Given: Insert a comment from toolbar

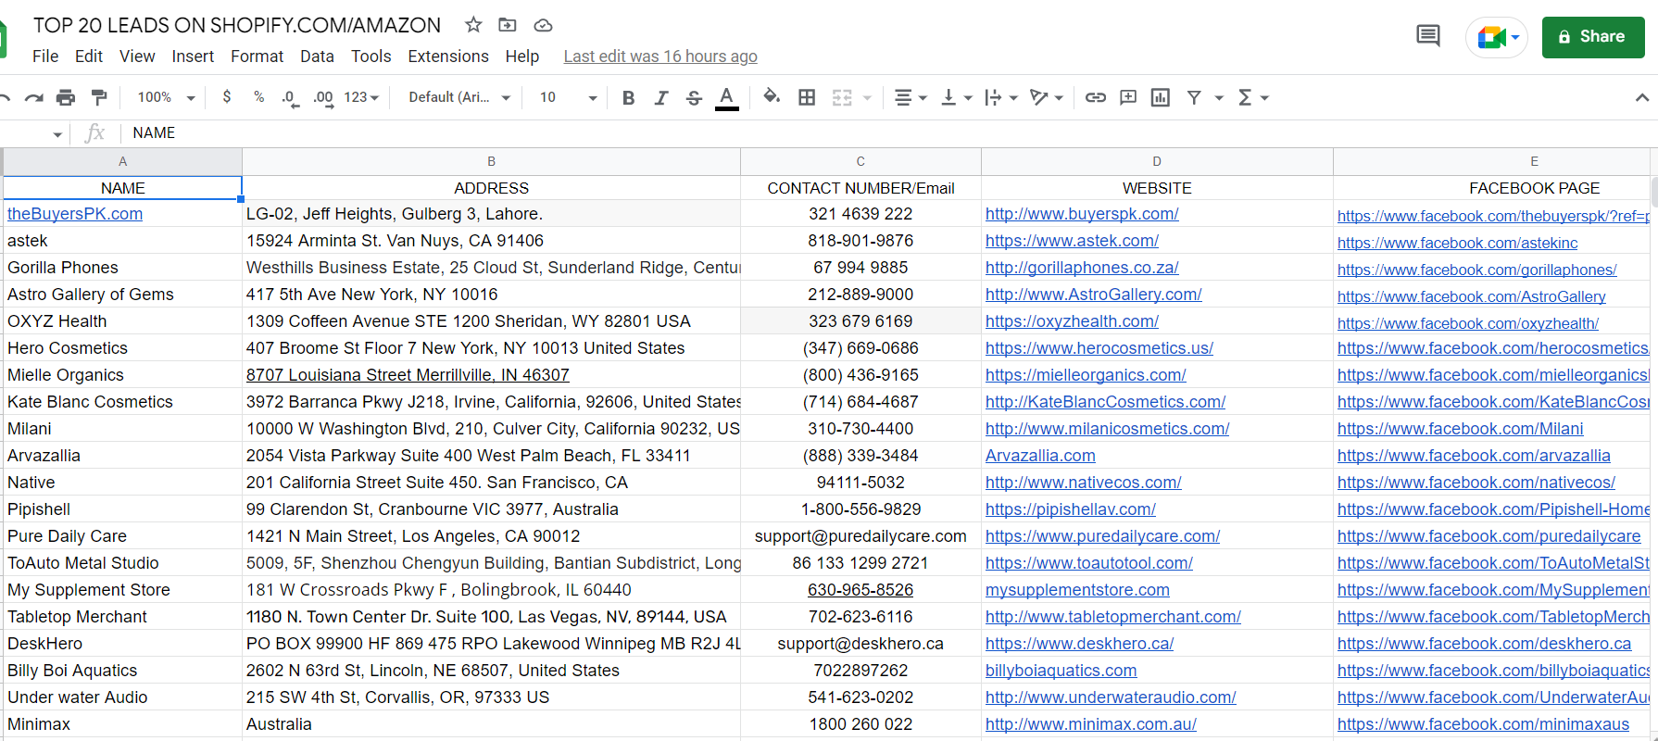Looking at the screenshot, I should tap(1128, 97).
